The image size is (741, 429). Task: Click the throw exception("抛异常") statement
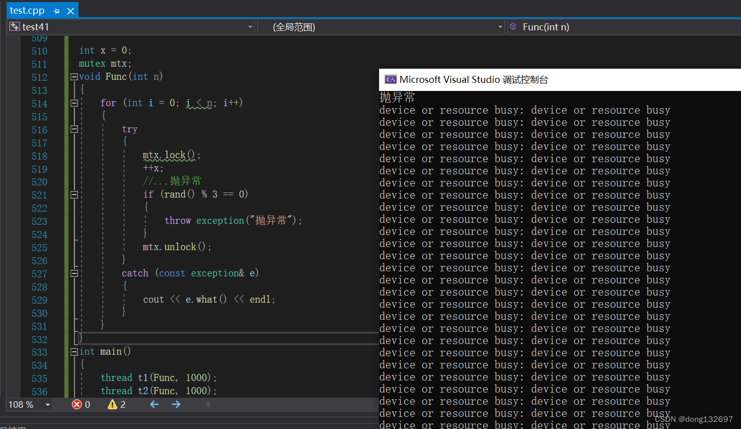click(233, 220)
